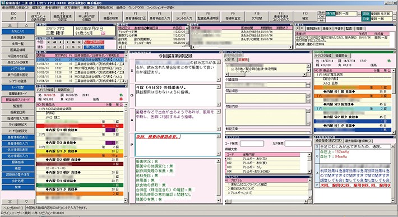Jump to last record in 過去 row
398x217 pixels.
click(80, 47)
